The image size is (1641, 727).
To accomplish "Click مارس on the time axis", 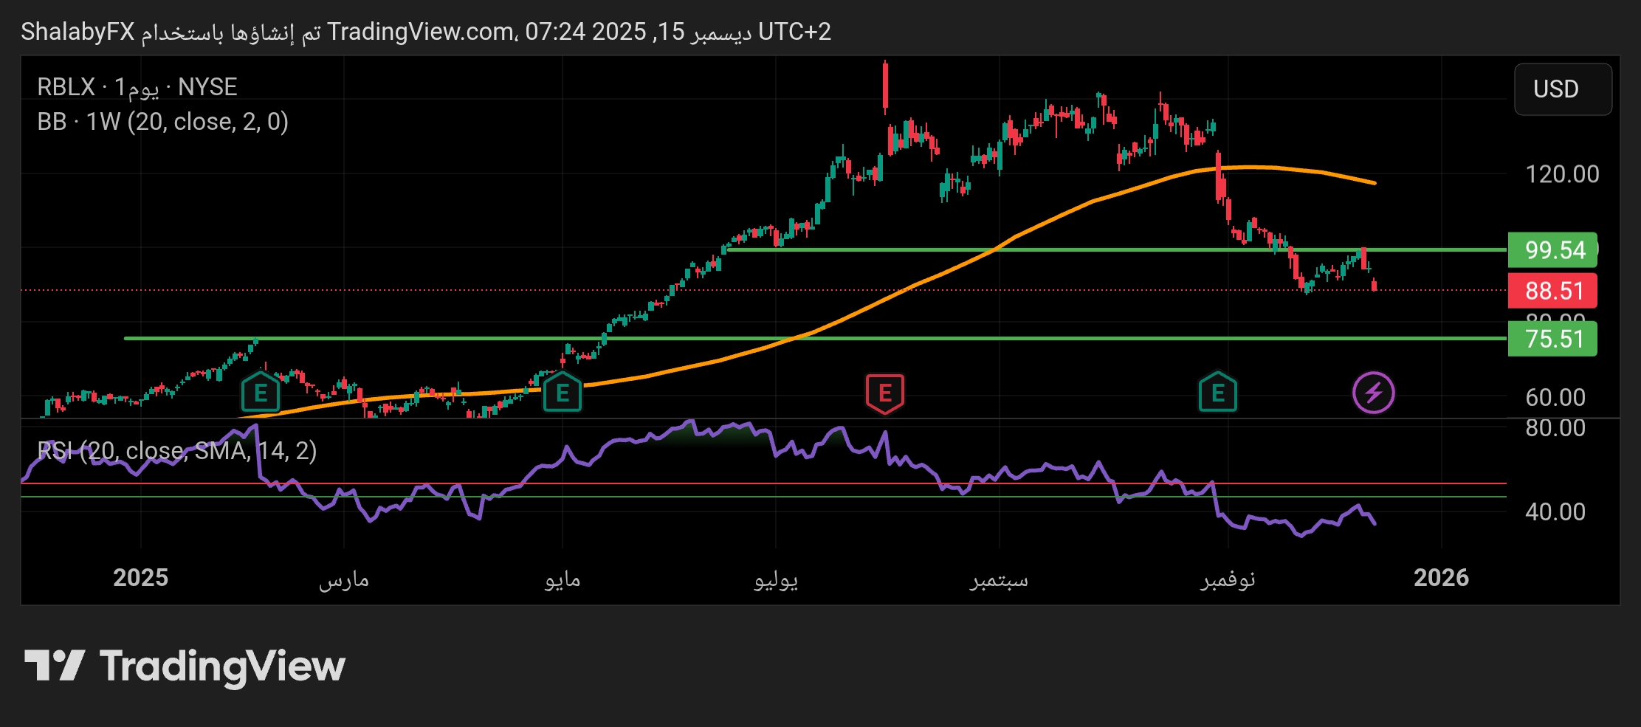I will (344, 579).
